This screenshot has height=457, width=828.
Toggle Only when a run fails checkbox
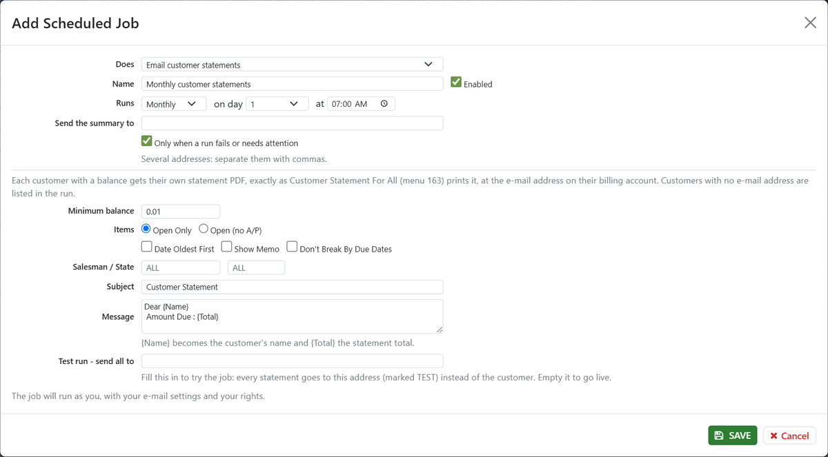[147, 141]
